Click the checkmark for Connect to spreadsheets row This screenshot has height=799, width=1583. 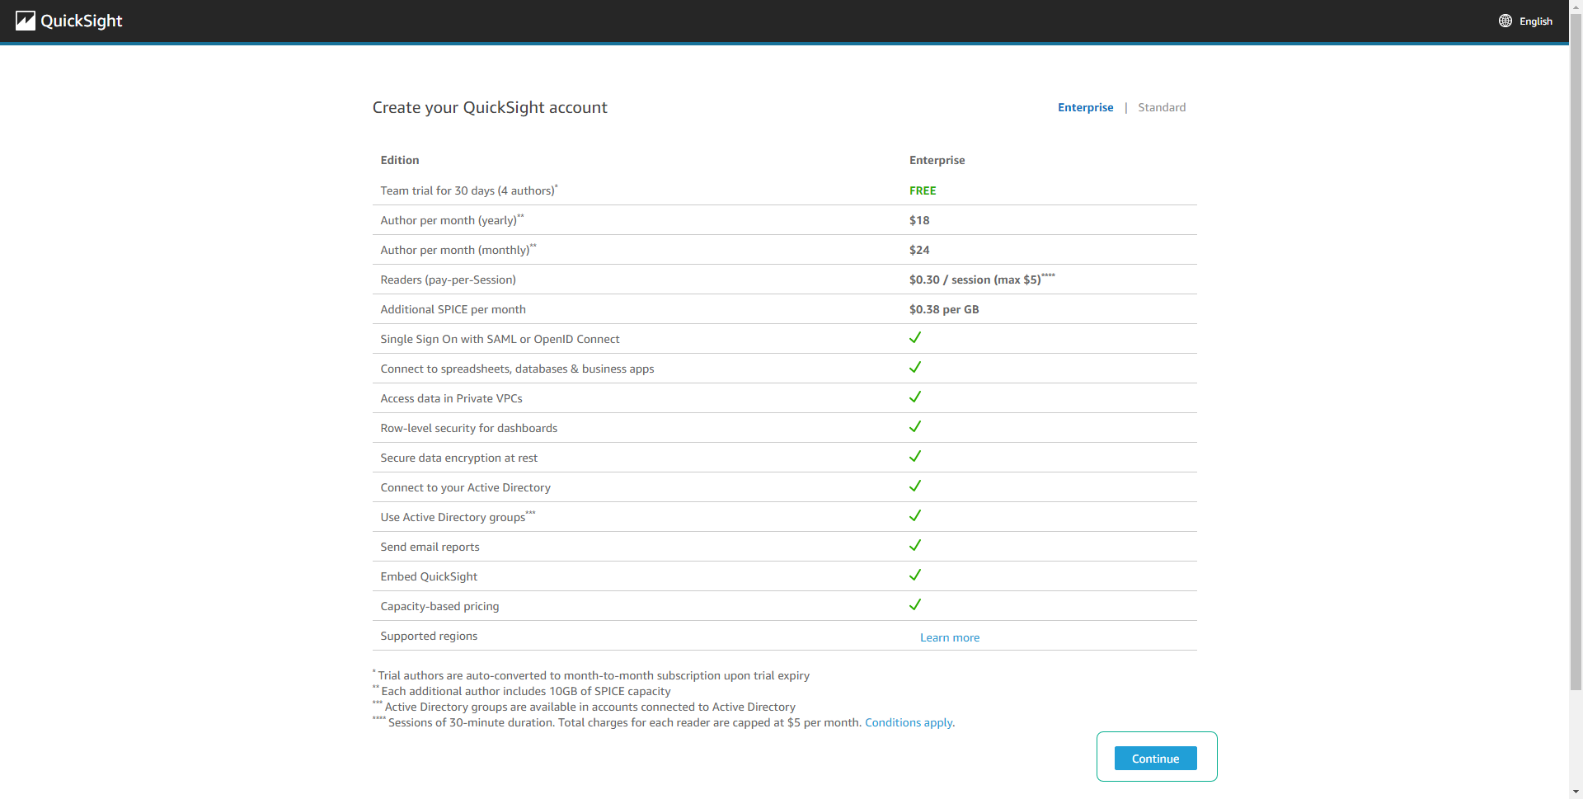pos(915,367)
